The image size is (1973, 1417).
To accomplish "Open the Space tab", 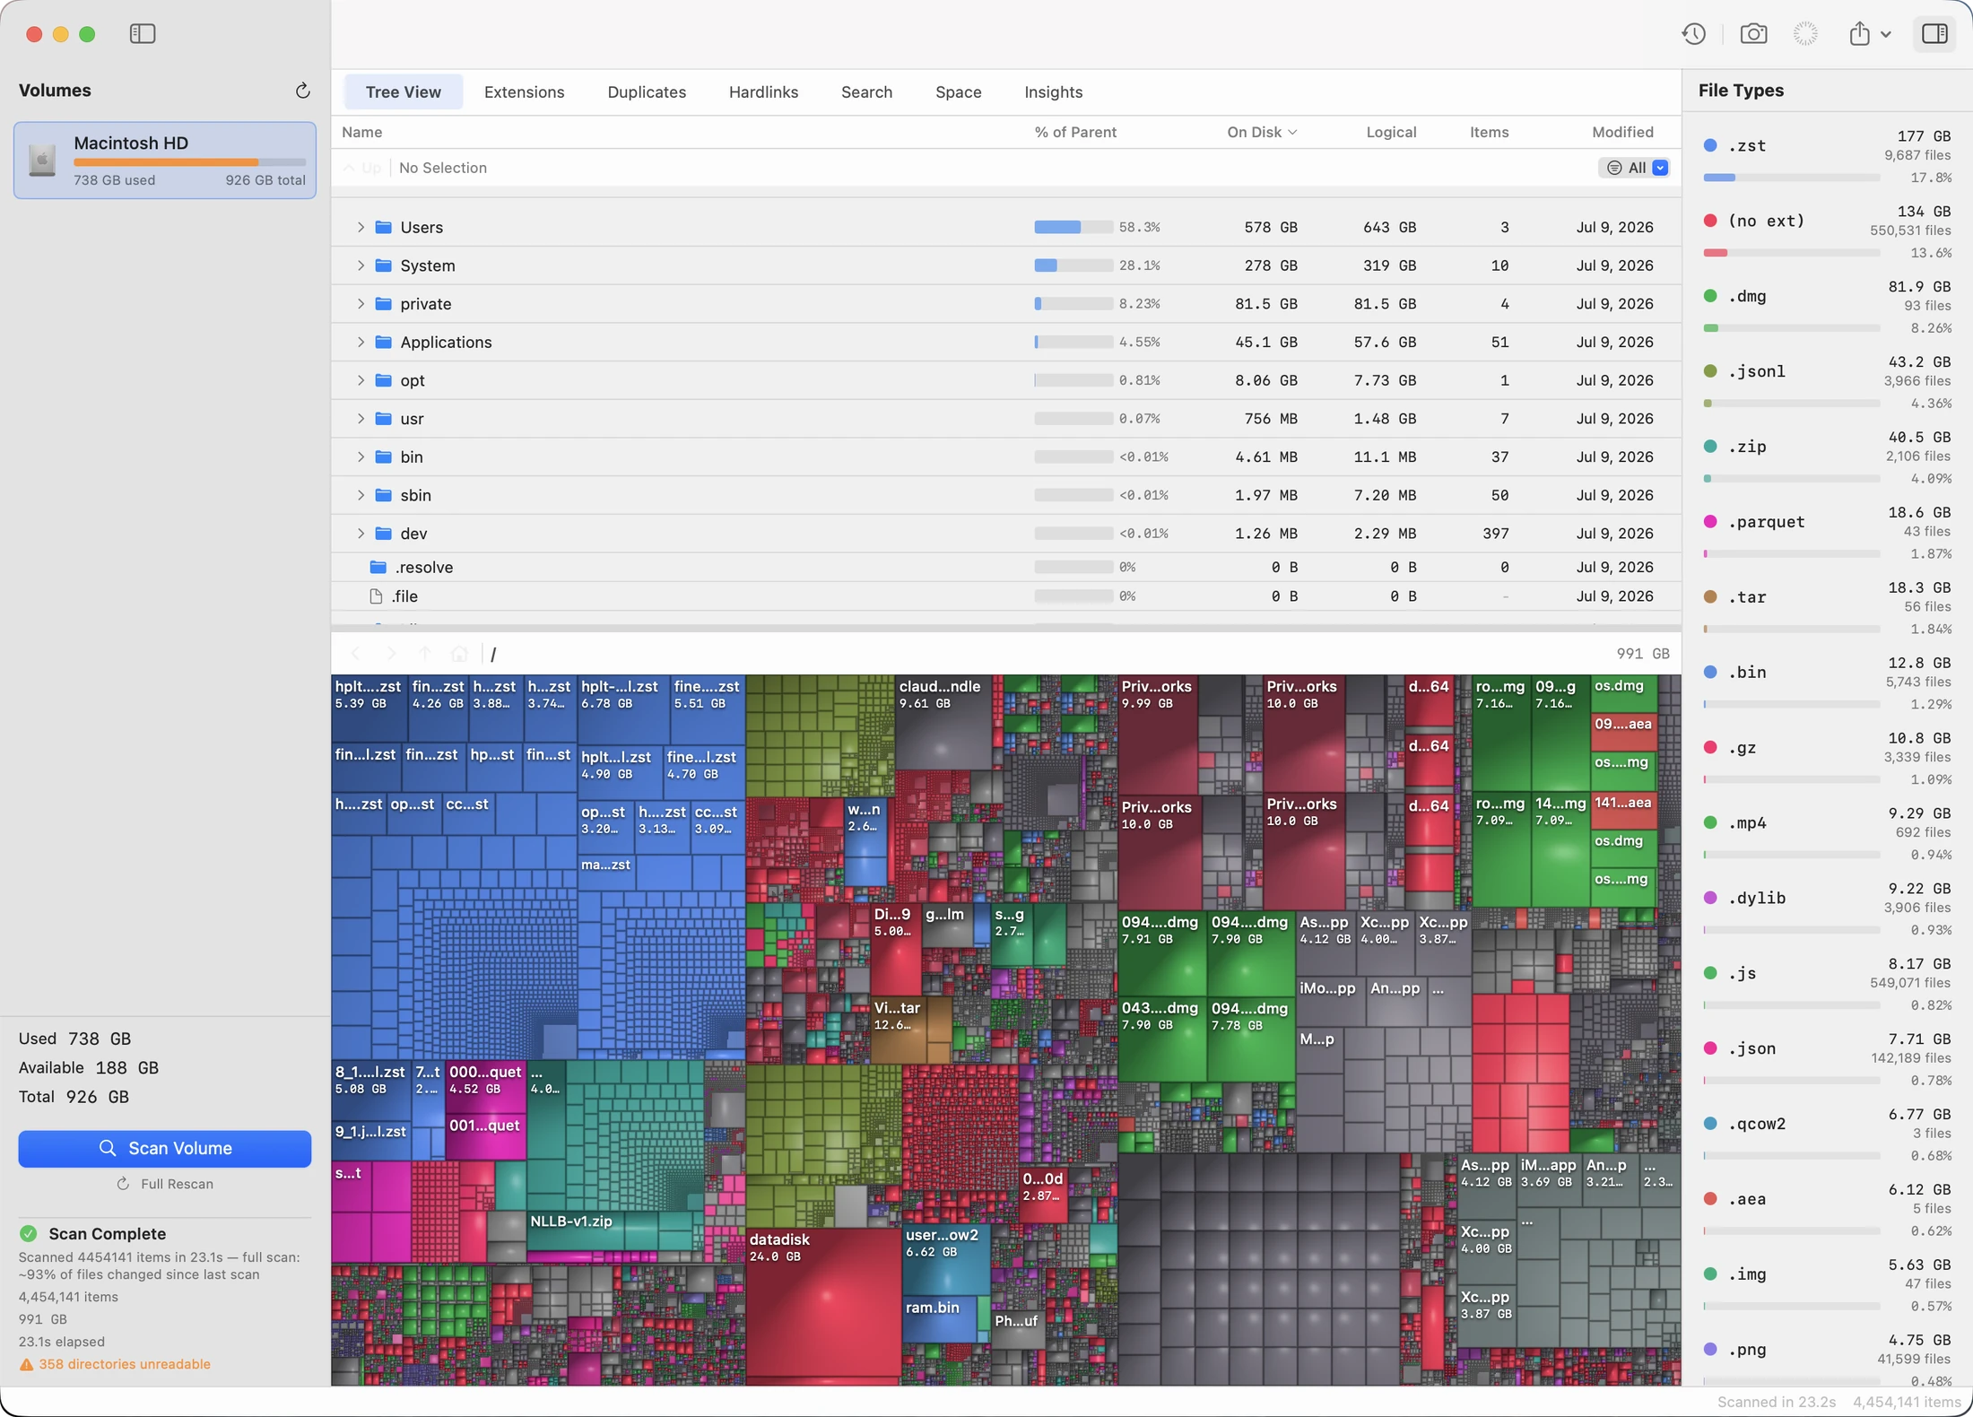I will 958,91.
